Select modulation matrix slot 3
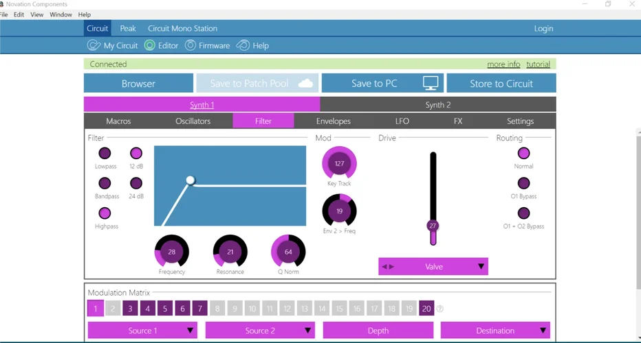The image size is (641, 343). [x=131, y=309]
